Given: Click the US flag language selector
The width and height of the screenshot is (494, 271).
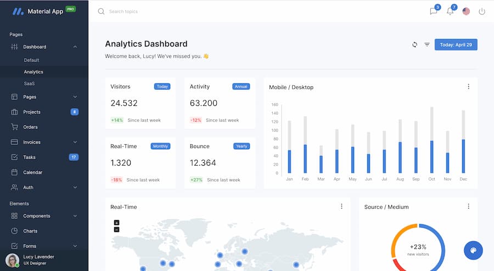Looking at the screenshot, I should pyautogui.click(x=466, y=12).
